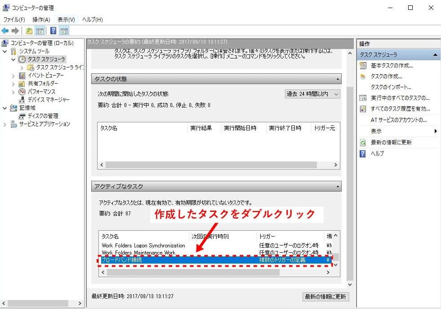Collapse the アクティブなタスク section
This screenshot has width=441, height=309.
click(x=337, y=187)
